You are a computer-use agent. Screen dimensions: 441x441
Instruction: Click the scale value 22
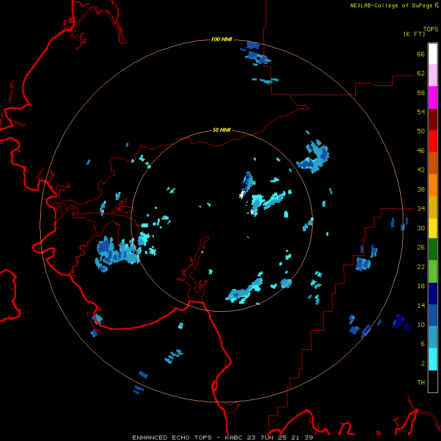pyautogui.click(x=421, y=267)
